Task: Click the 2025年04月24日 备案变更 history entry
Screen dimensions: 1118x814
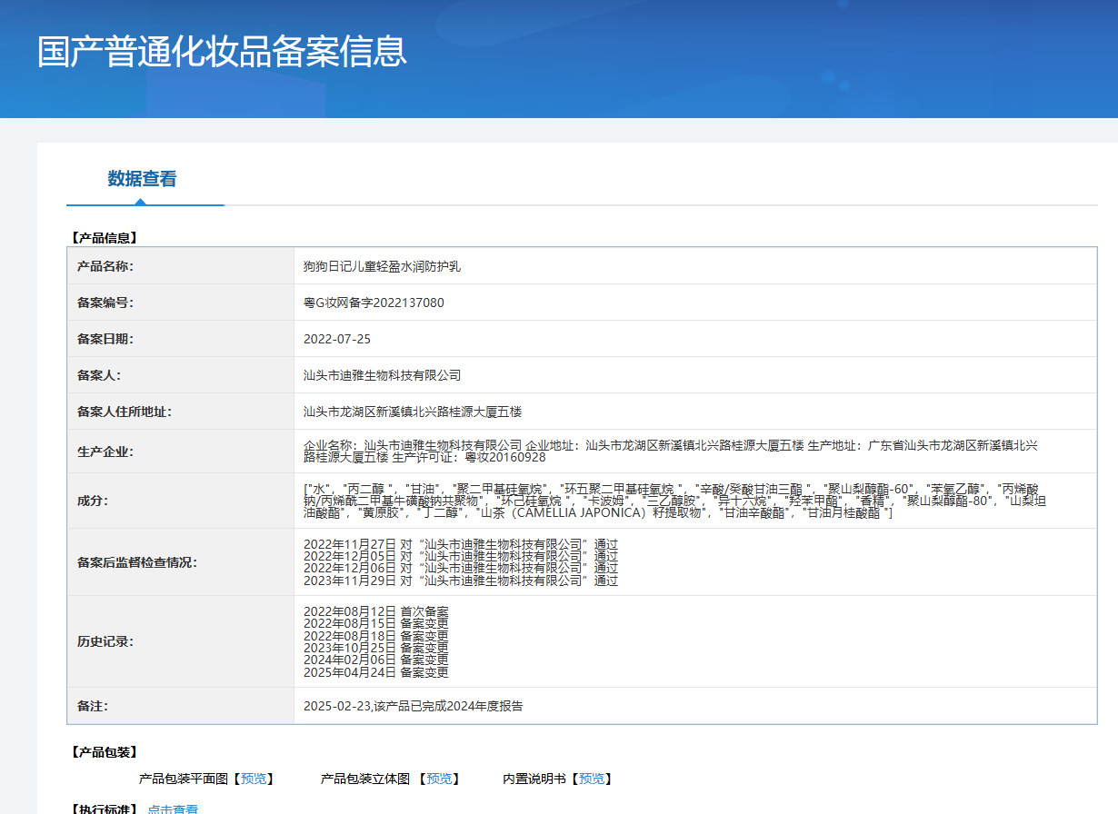Action: (376, 673)
